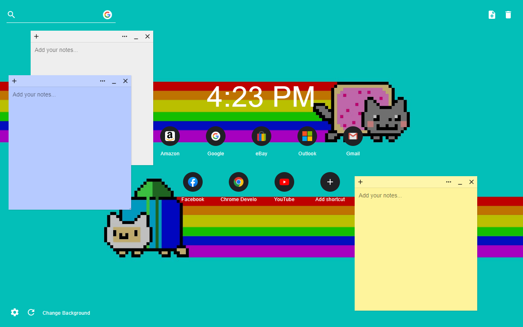This screenshot has height=327, width=523.
Task: Open settings with the gear icon
Action: point(15,312)
